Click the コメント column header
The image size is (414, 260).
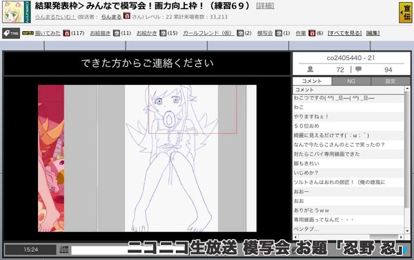[x=348, y=90]
